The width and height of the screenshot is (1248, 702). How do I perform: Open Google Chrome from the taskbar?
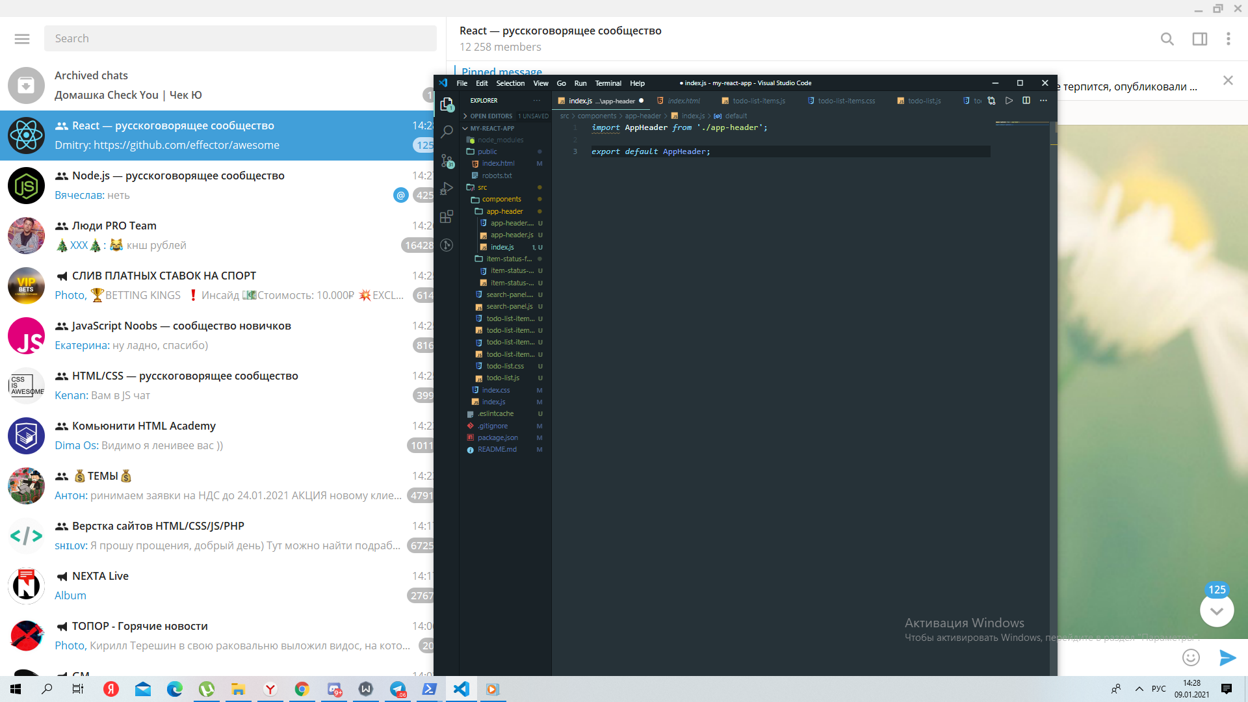point(302,689)
